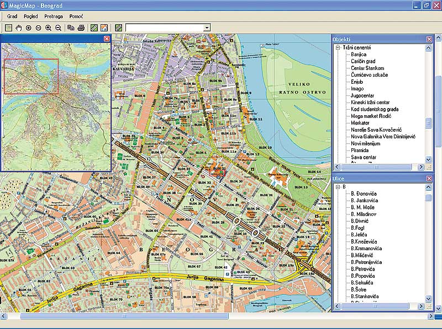
Task: Click the street search icon beside the combo box
Action: click(119, 28)
